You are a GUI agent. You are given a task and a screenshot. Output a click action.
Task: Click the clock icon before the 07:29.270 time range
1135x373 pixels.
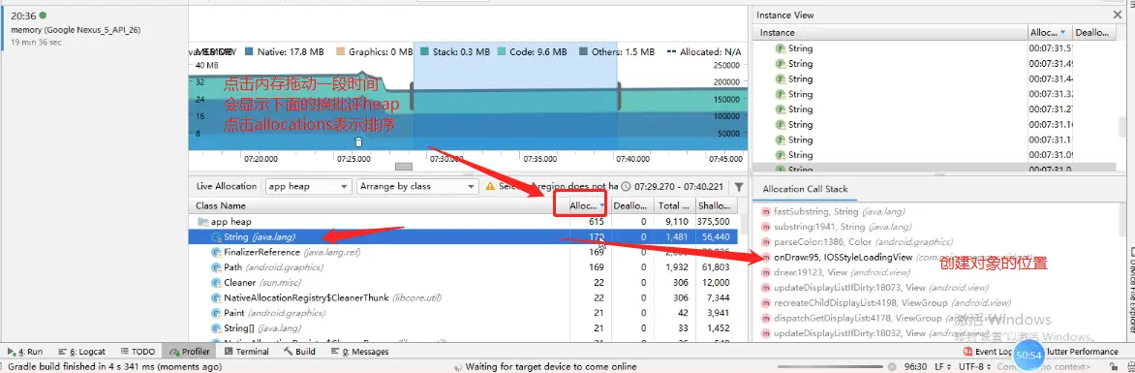627,186
